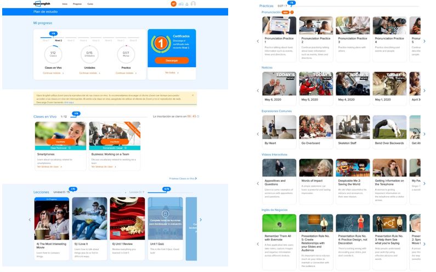Click Continuar módulo under Unidades
The image size is (436, 272).
[x=89, y=73]
